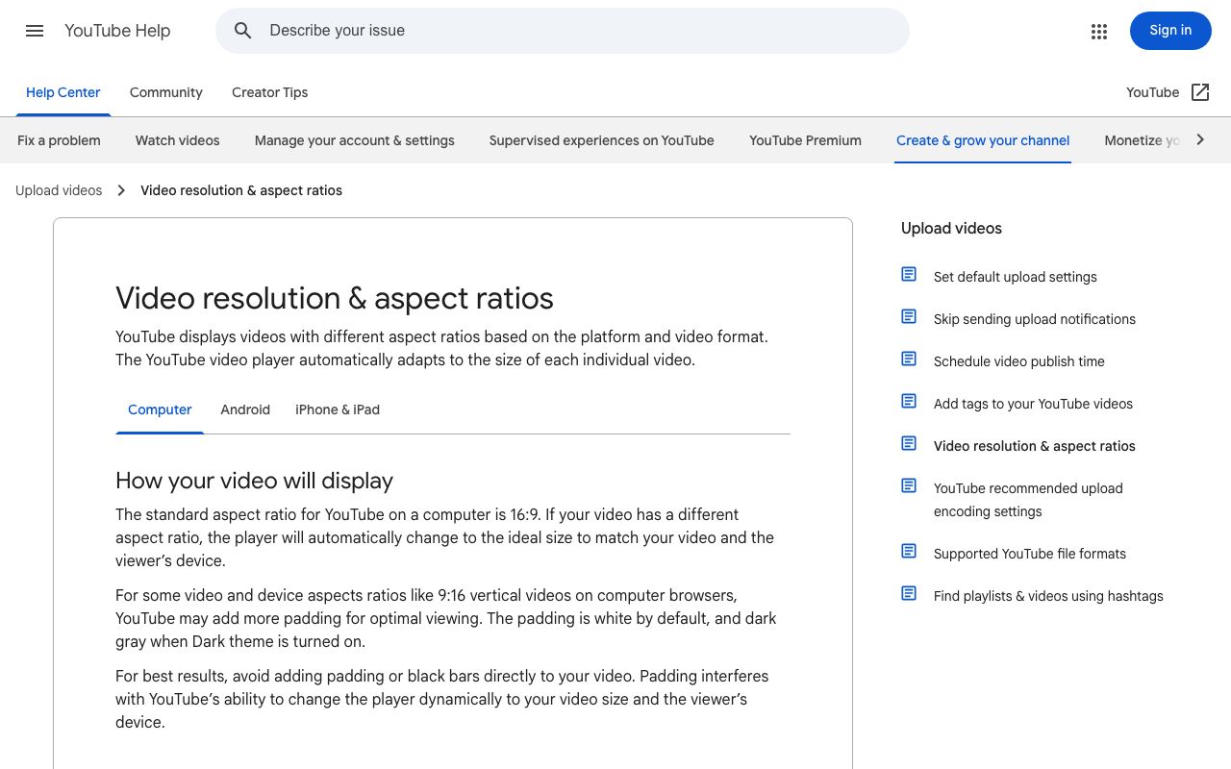The height and width of the screenshot is (769, 1231).
Task: Open the Creator Tips tab
Action: [270, 92]
